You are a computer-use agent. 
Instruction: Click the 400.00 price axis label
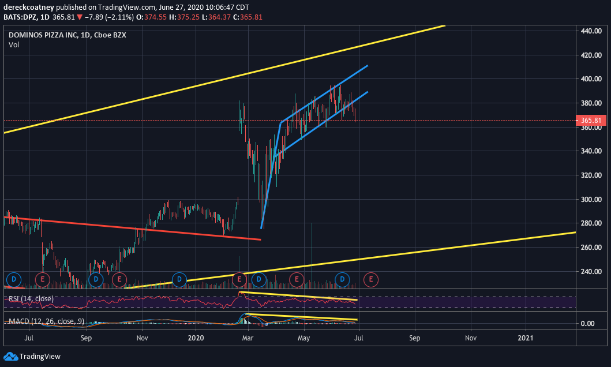[x=591, y=79]
